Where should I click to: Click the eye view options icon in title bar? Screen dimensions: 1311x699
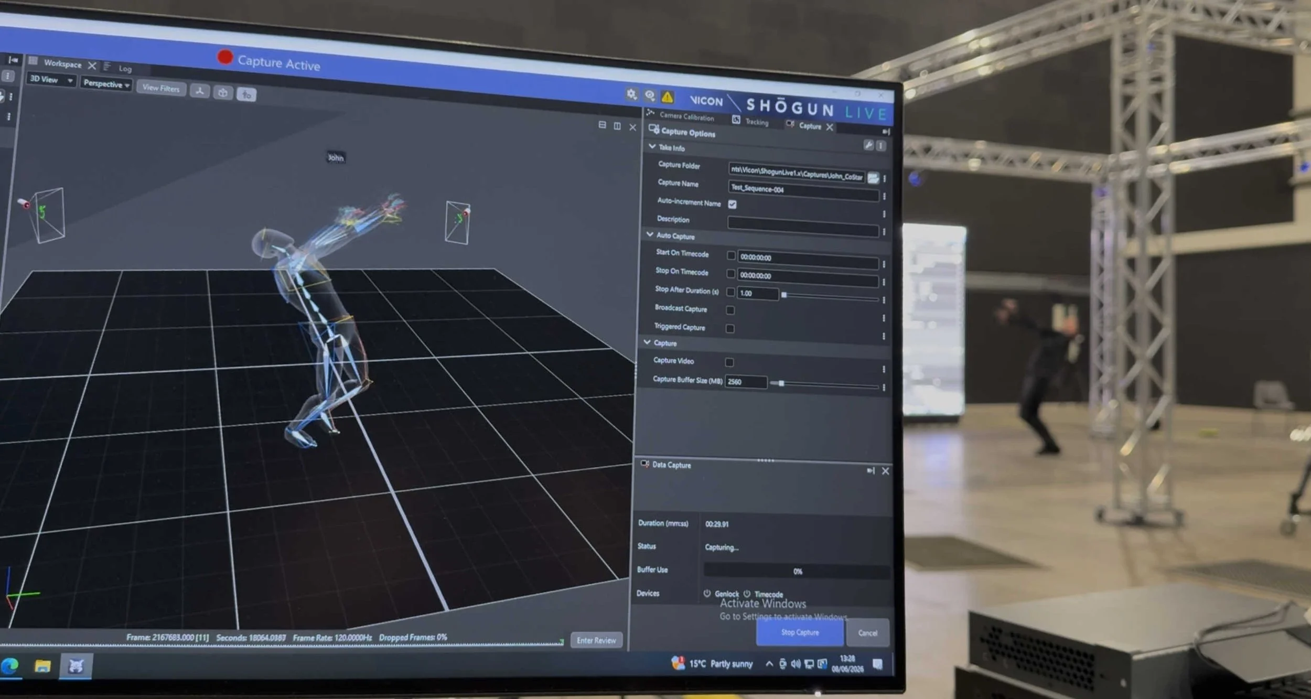point(650,95)
